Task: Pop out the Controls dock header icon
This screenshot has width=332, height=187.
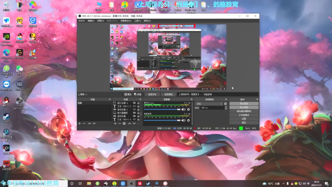Action: click(x=257, y=99)
